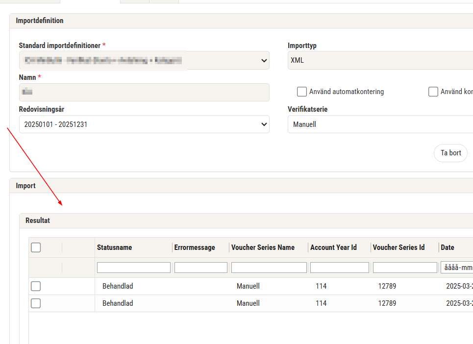The width and height of the screenshot is (473, 344).
Task: Click the Voucher Series Name filter field
Action: pyautogui.click(x=269, y=268)
